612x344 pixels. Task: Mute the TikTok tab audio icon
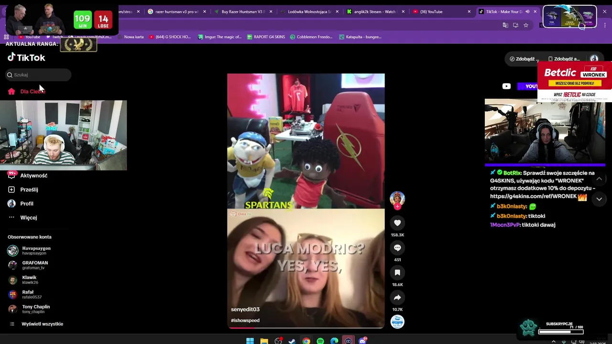tap(527, 11)
